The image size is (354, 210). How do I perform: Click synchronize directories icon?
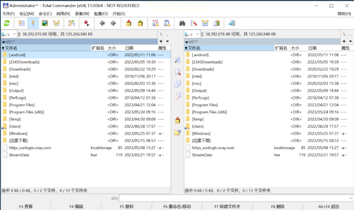pyautogui.click(x=205, y=23)
